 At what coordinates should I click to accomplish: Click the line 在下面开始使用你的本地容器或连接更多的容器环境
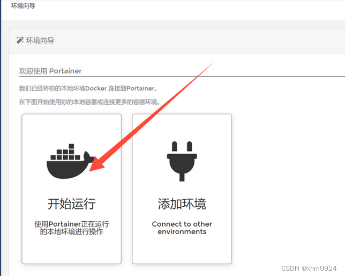89,102
